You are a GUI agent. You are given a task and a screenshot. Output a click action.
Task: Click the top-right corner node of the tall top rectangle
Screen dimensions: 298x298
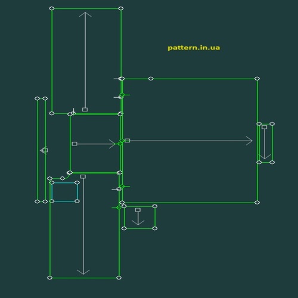tap(121, 8)
